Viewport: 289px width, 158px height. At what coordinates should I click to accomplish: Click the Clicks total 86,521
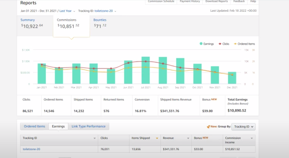click(28, 111)
